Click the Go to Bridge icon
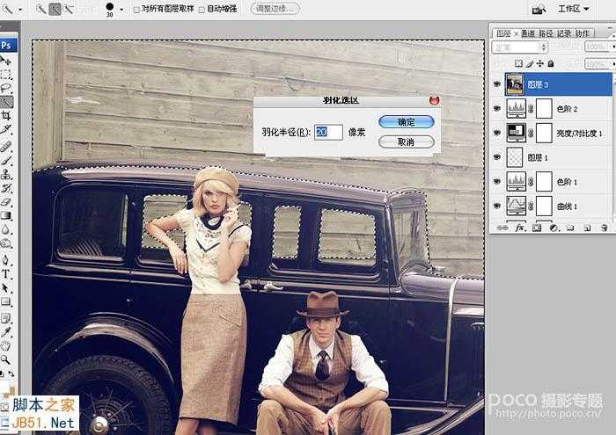Screen dimensions: 616x435 point(539,9)
